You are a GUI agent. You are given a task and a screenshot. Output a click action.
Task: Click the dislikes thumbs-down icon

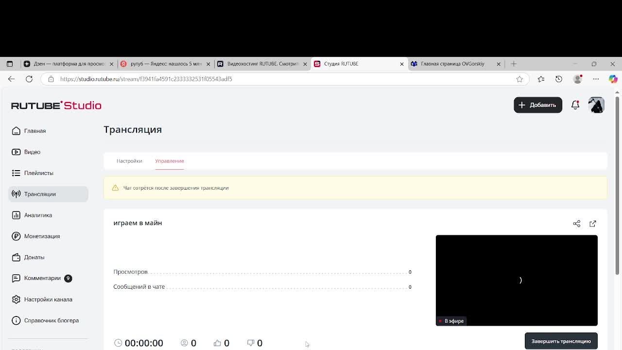coord(251,343)
